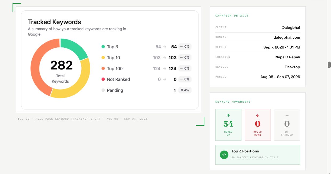The image size is (331, 174).
Task: Click the green up arrow above Moved Up
Action: point(228,115)
